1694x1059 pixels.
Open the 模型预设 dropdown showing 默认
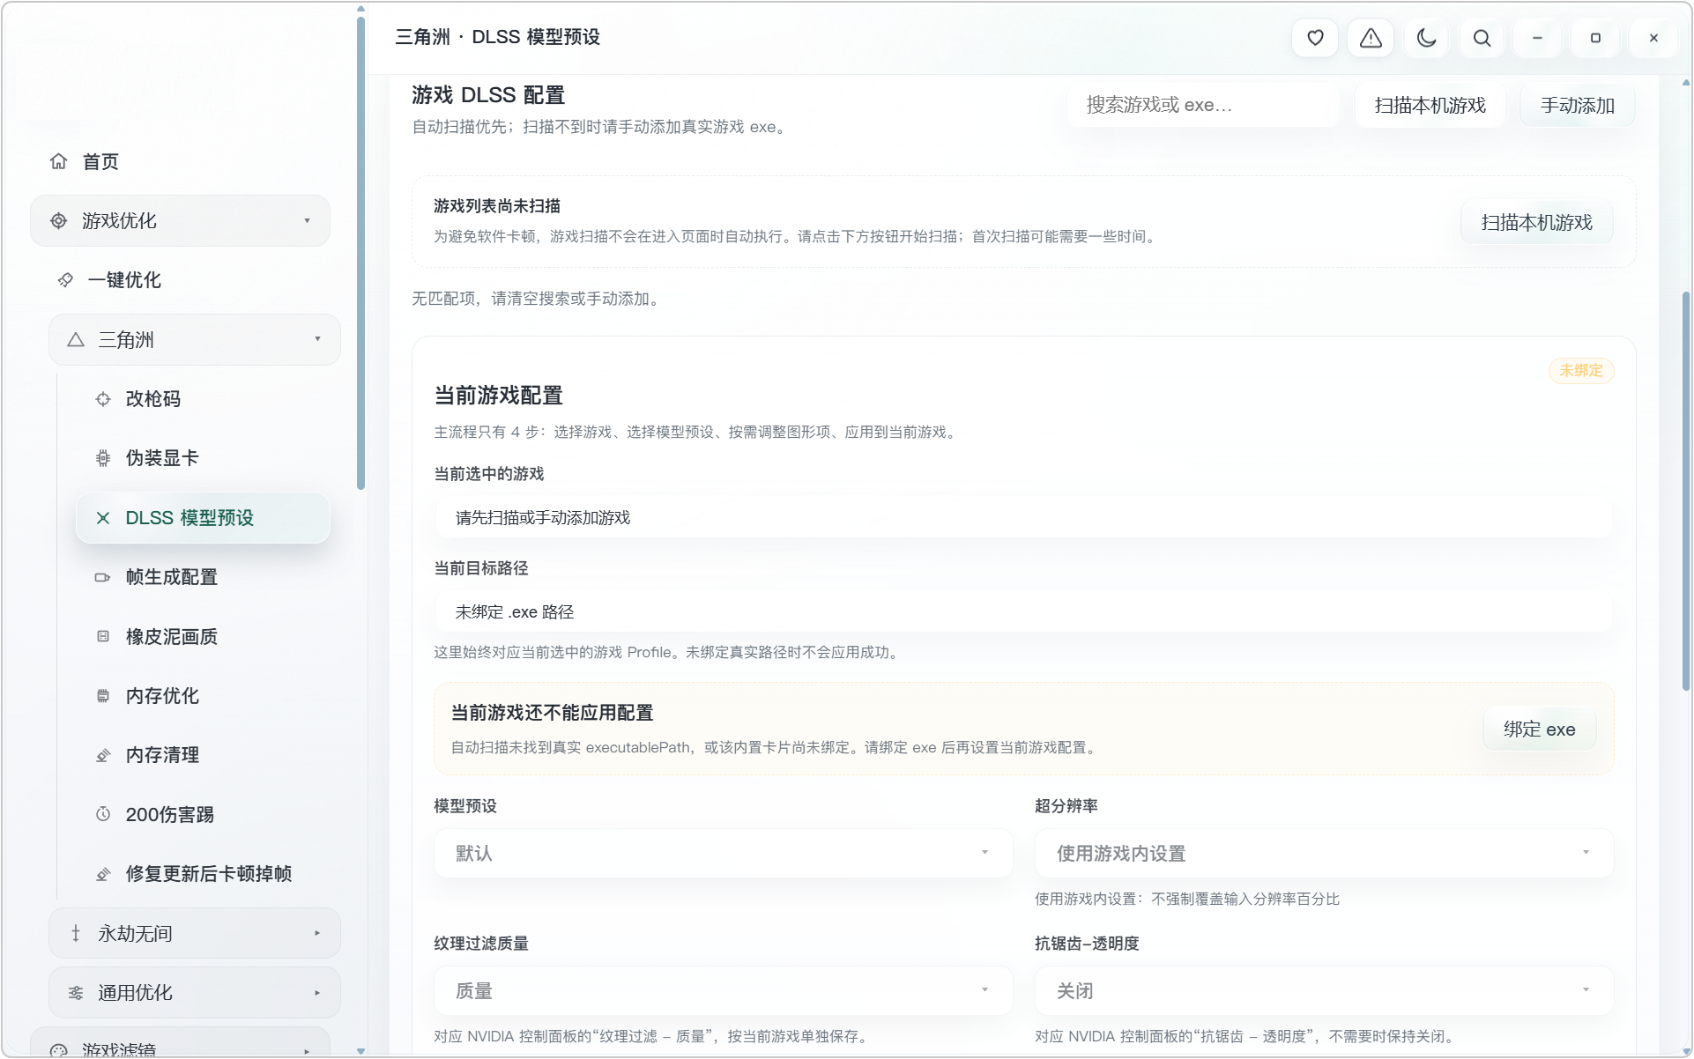(723, 853)
